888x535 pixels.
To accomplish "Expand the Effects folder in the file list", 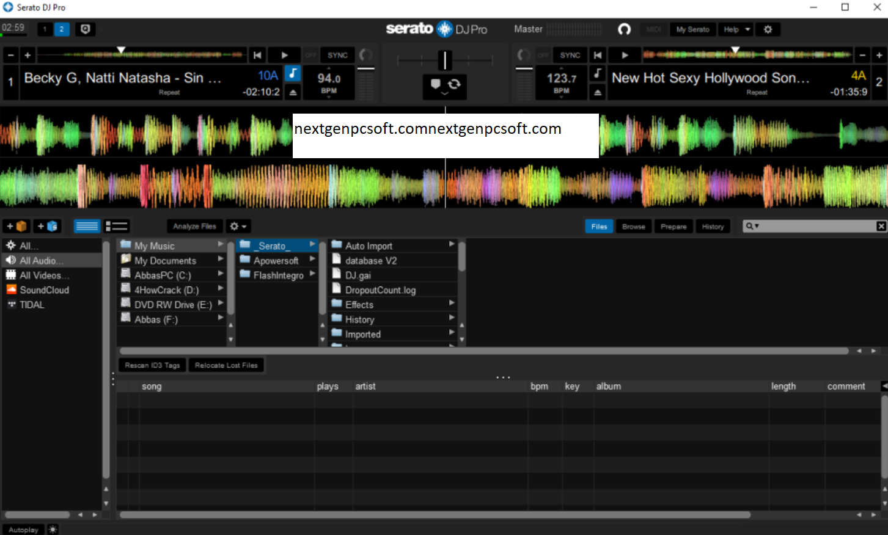I will coord(450,304).
